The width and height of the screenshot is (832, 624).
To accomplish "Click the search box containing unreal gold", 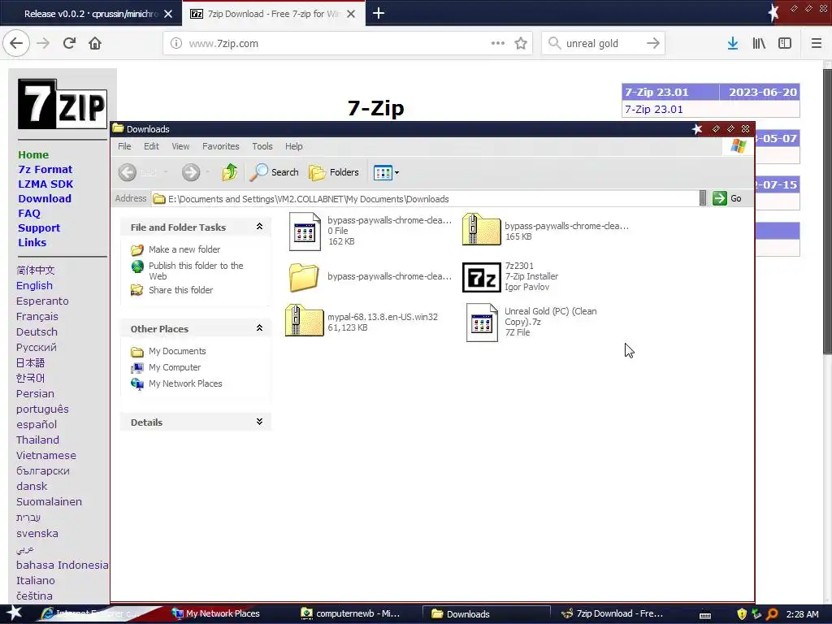I will (602, 44).
